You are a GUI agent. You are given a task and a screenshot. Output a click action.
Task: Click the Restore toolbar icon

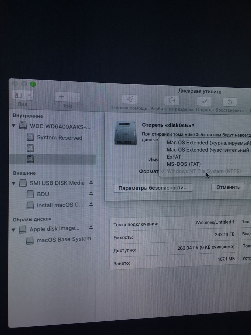pyautogui.click(x=230, y=102)
